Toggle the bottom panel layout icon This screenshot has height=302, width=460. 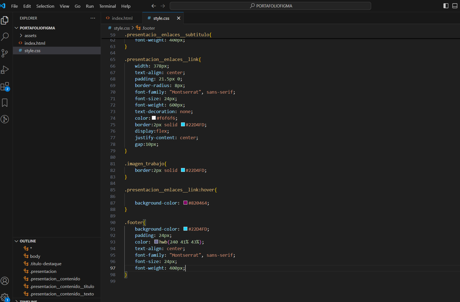click(455, 6)
